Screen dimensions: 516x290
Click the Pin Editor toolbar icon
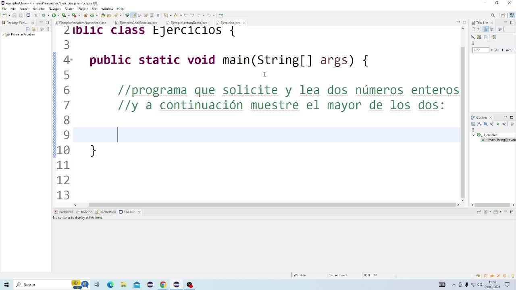221,15
